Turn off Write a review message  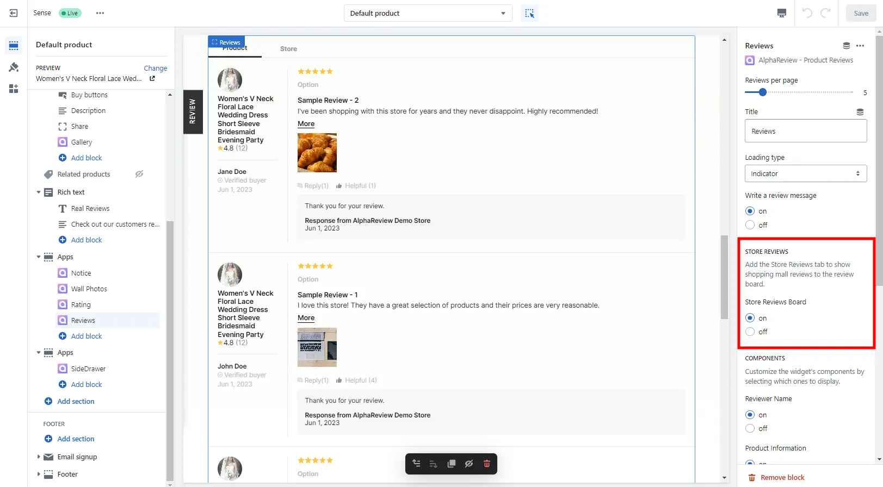point(750,225)
